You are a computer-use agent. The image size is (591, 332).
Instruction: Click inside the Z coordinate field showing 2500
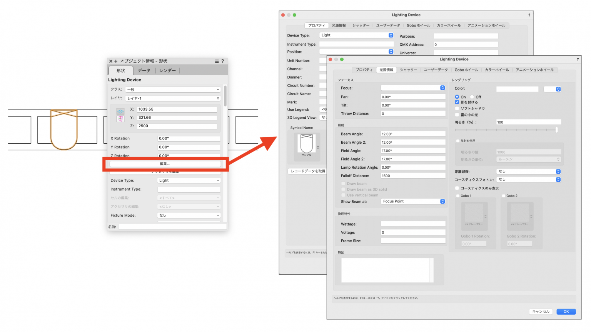point(177,126)
